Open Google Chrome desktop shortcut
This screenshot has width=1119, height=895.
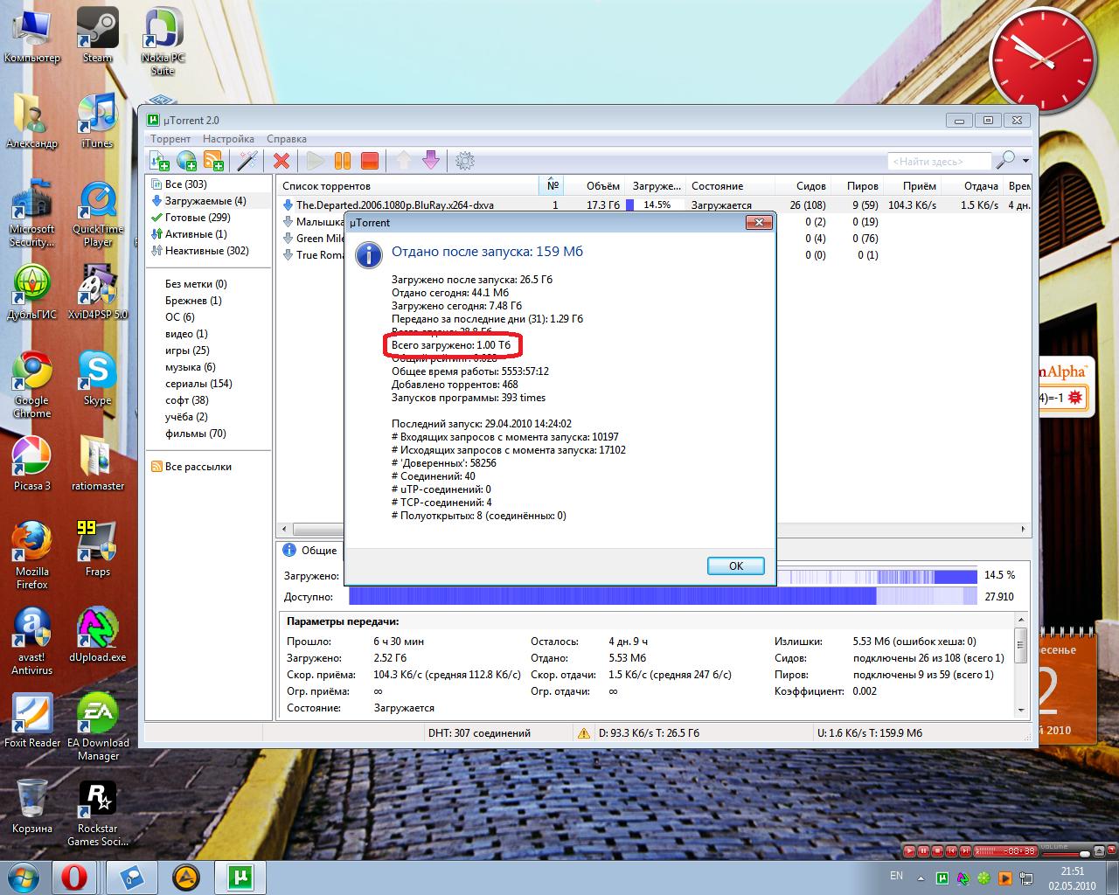[x=31, y=384]
